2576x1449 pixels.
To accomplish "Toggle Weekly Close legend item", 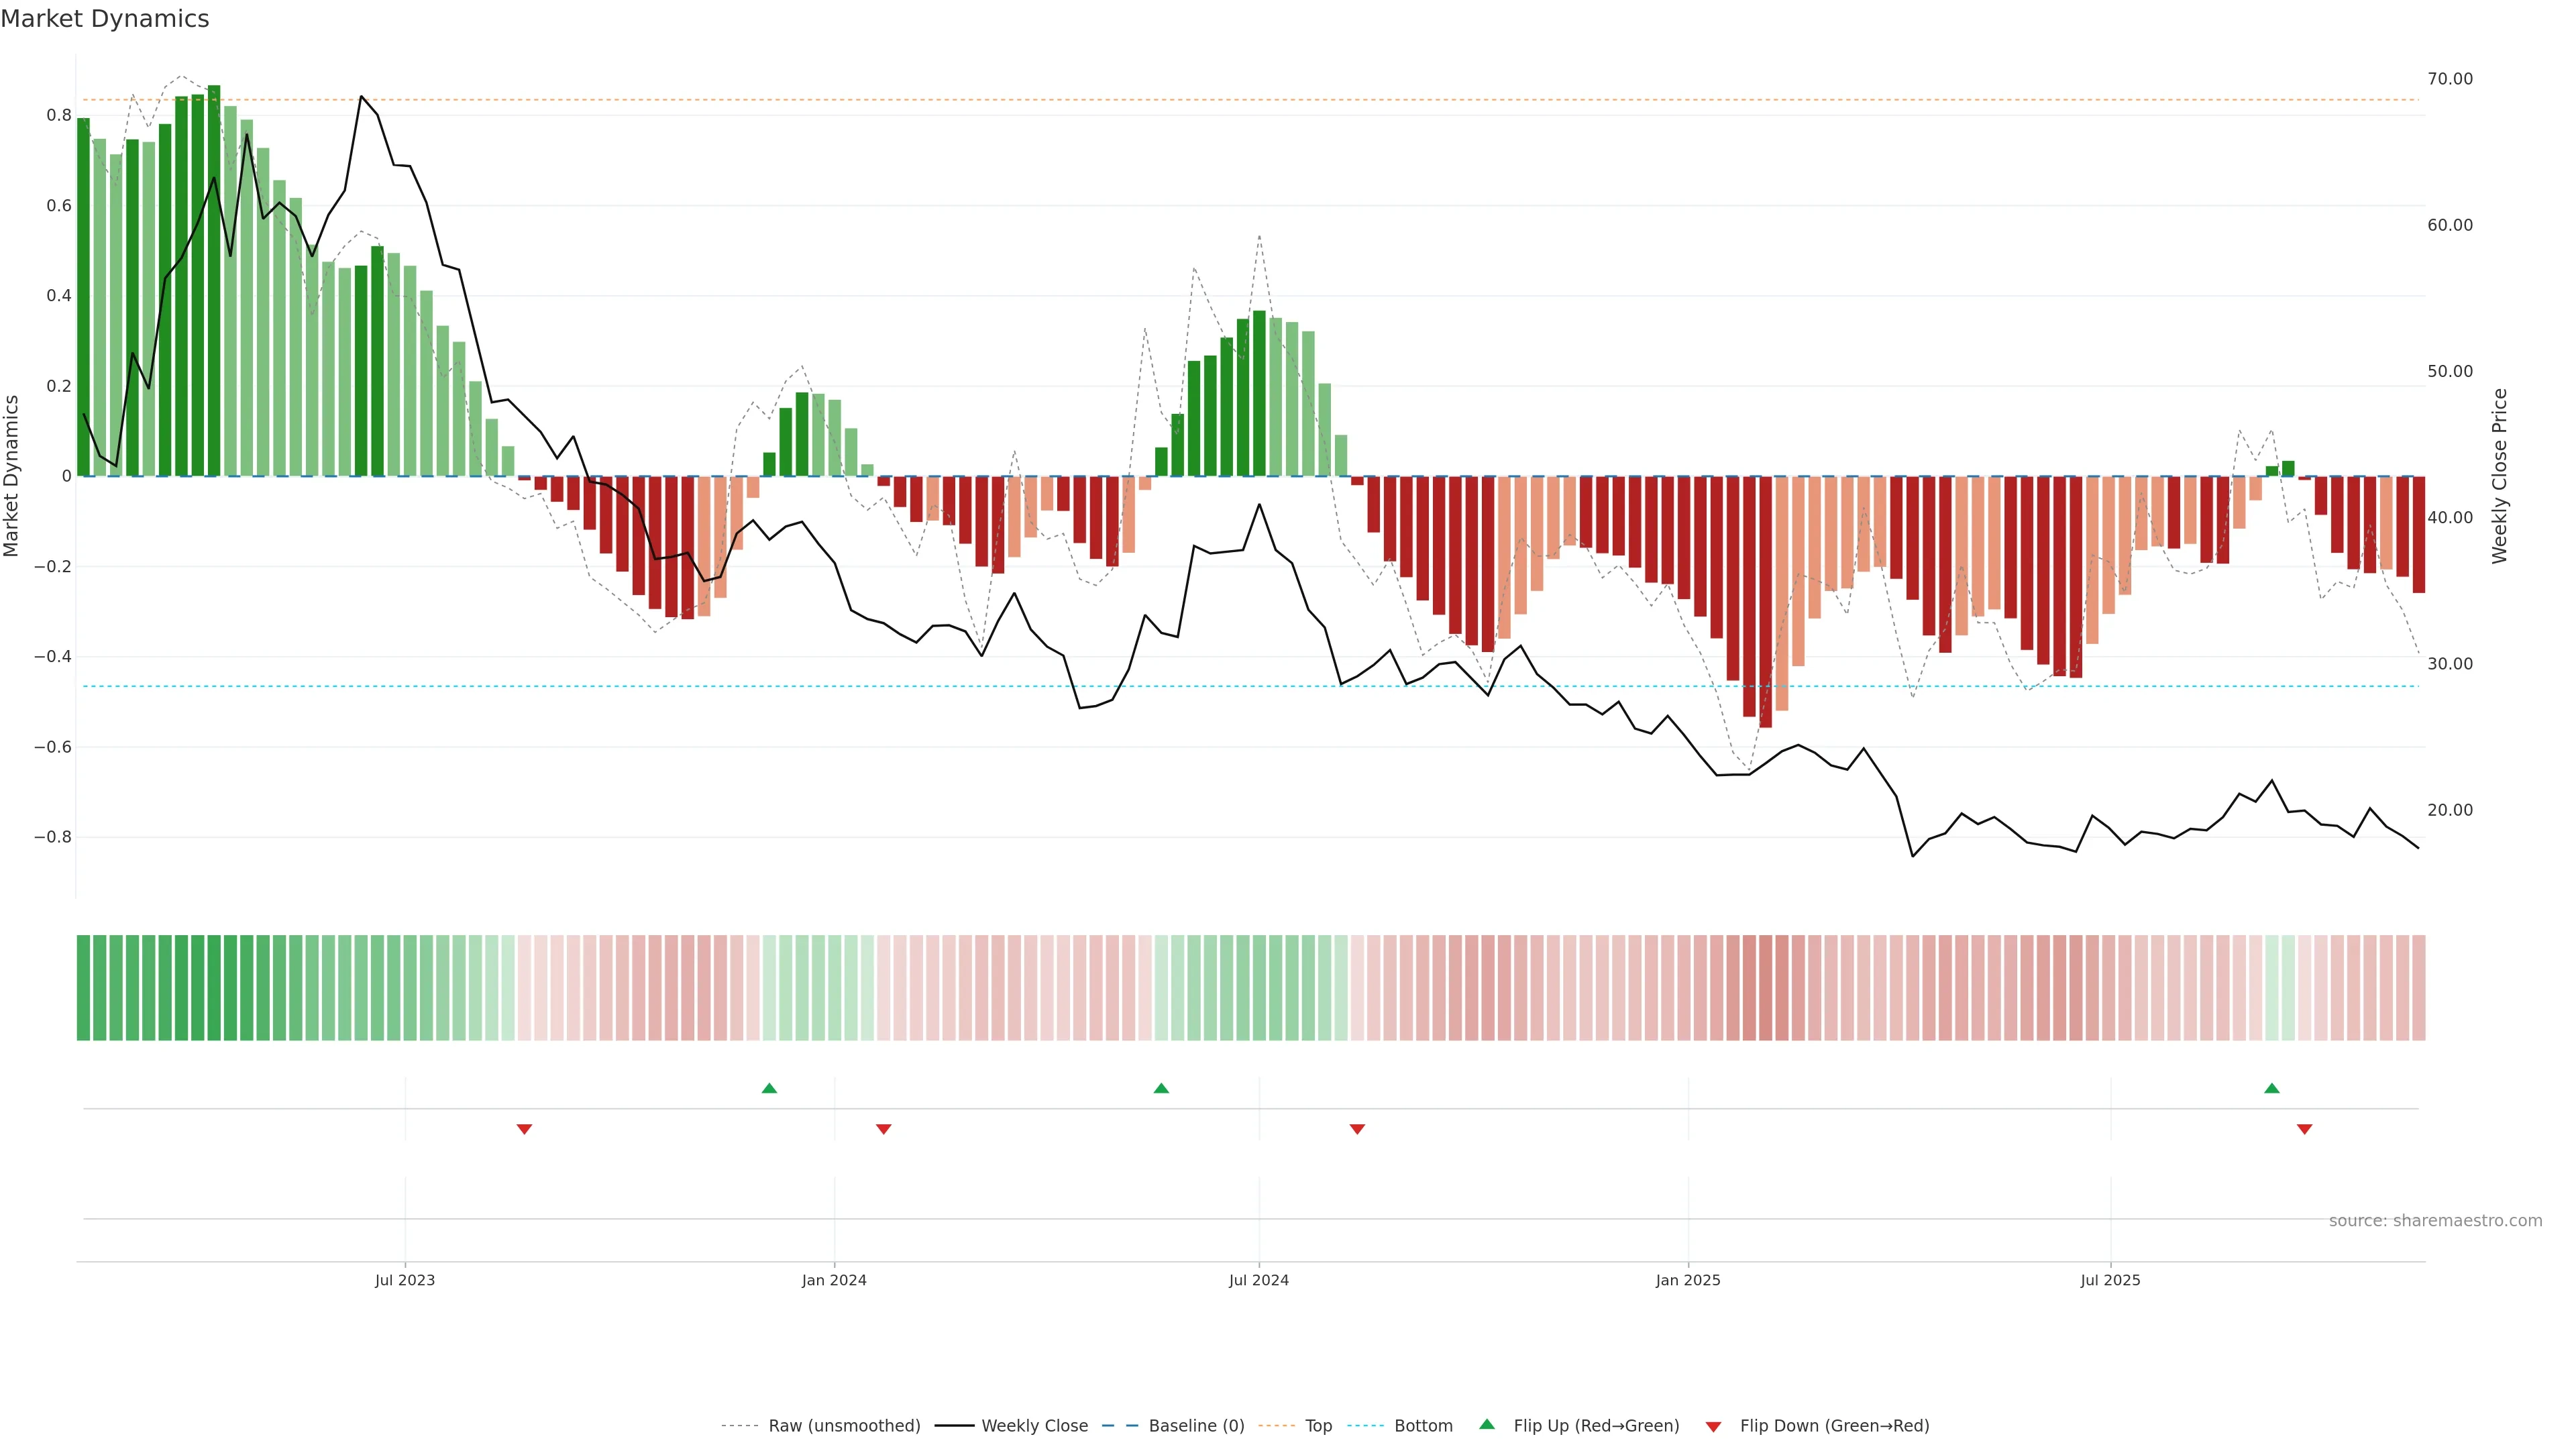I will tap(1034, 1425).
